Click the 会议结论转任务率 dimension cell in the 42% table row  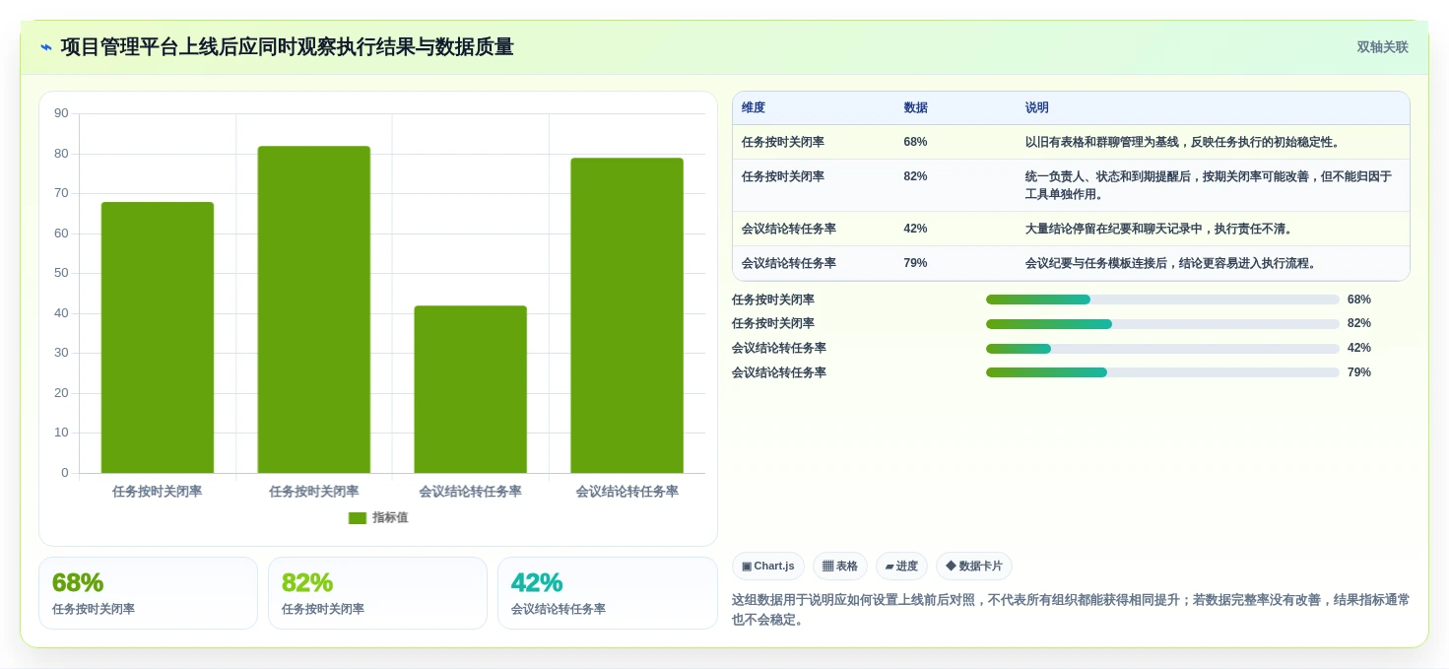coord(789,229)
